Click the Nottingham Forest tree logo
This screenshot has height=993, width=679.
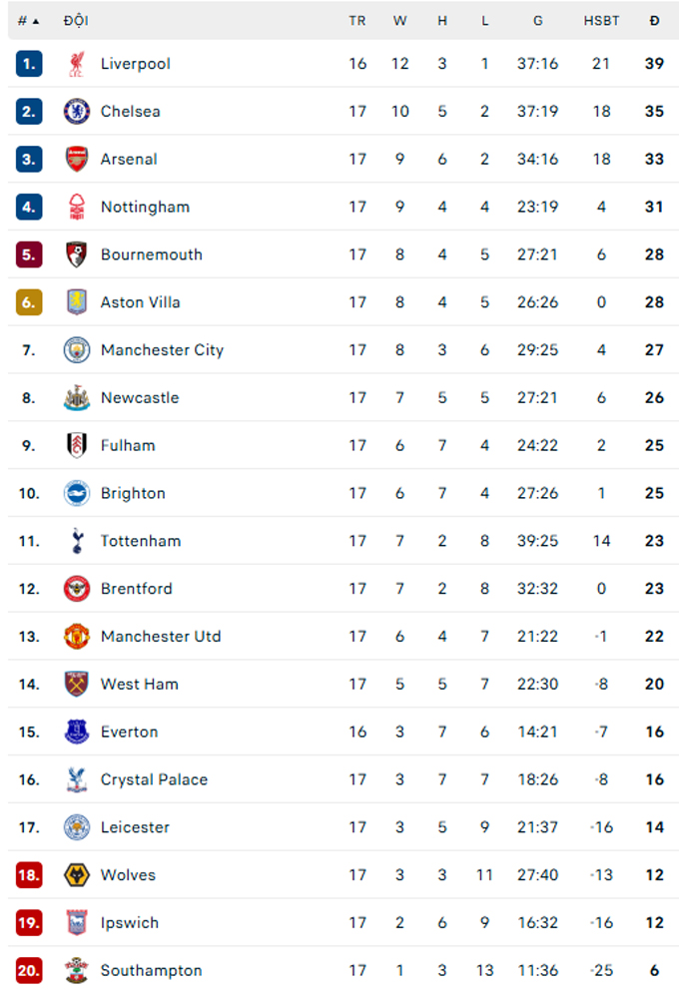[77, 208]
